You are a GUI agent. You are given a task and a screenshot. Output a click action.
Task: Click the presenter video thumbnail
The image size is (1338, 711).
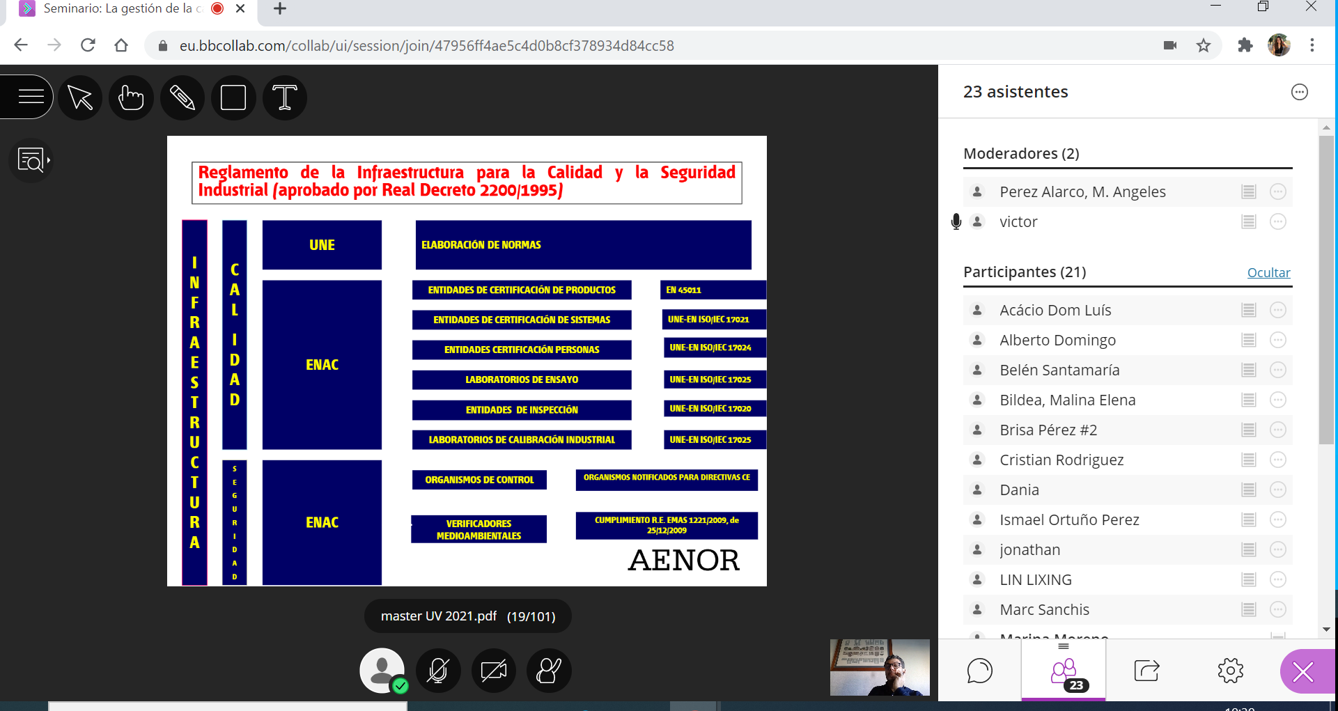point(880,667)
